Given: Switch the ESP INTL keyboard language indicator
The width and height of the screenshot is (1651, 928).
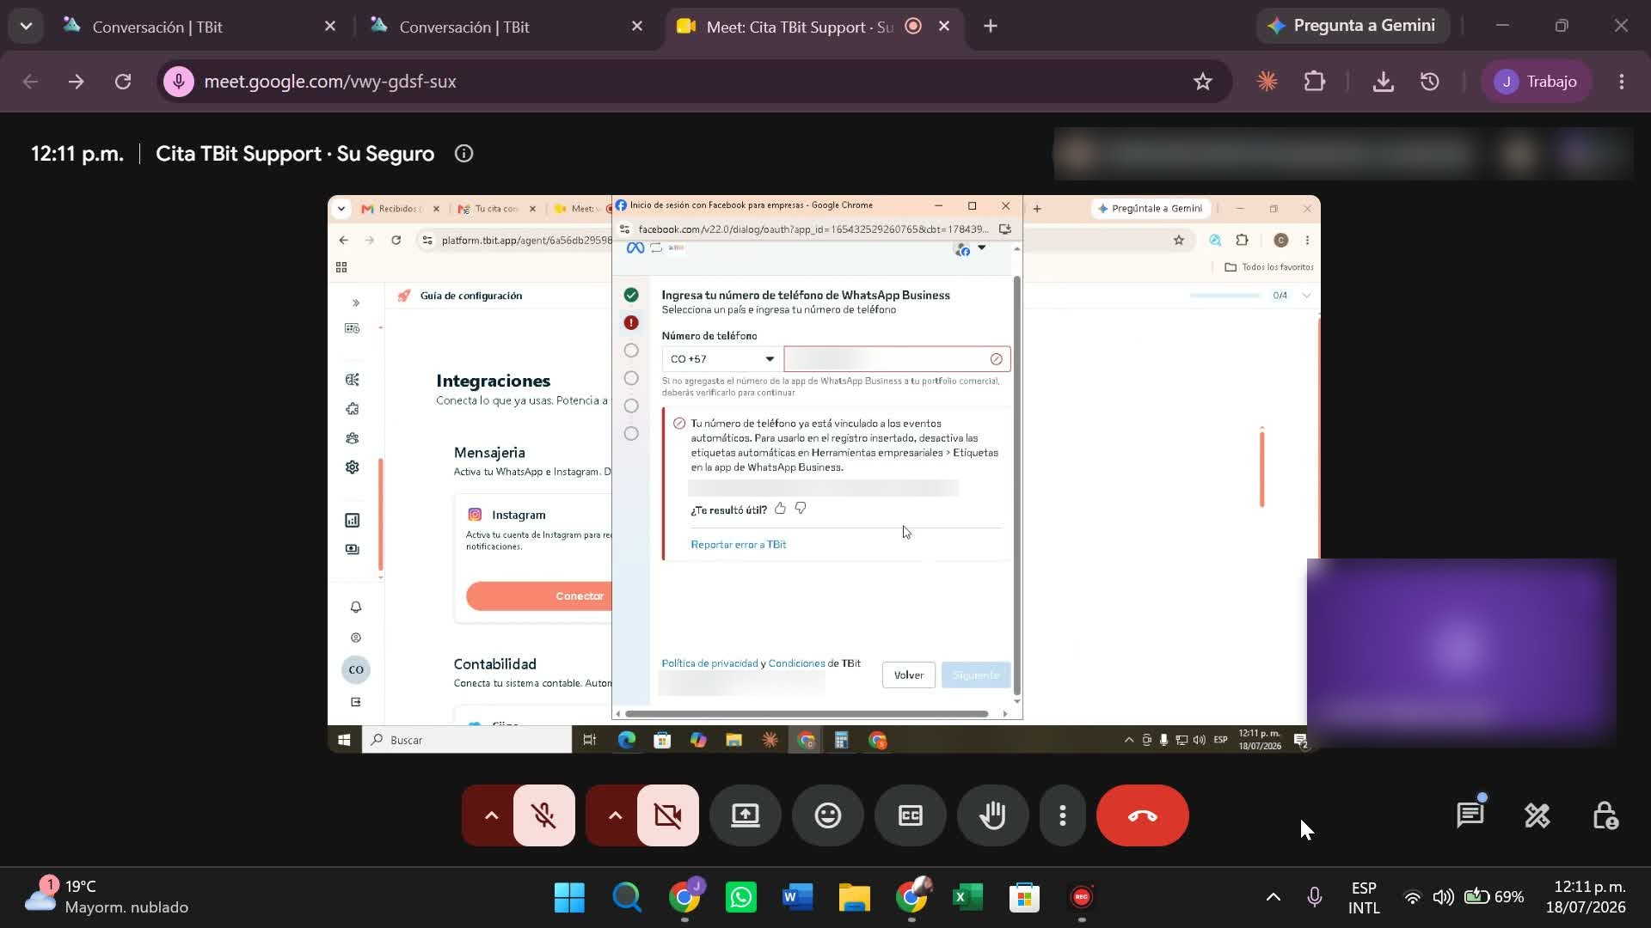Looking at the screenshot, I should pos(1364,897).
